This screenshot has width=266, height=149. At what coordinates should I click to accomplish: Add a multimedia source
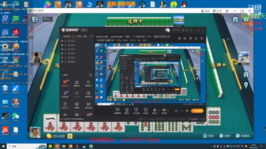(146, 111)
